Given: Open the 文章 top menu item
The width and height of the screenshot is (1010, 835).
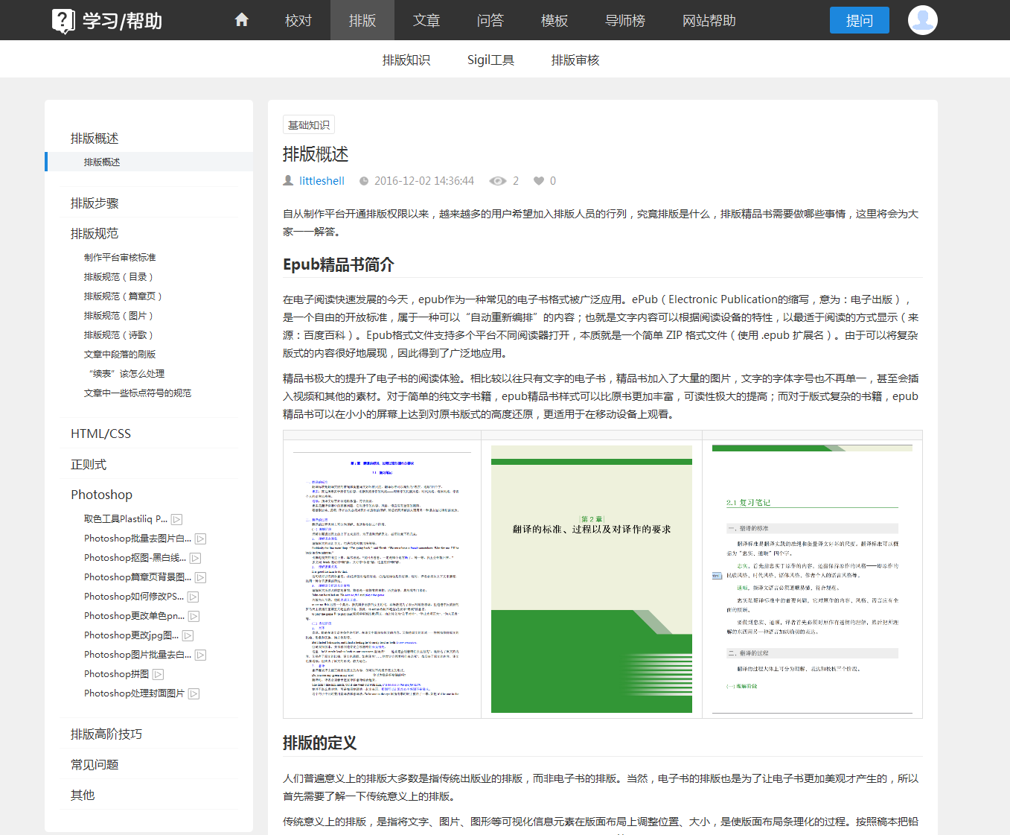Looking at the screenshot, I should [426, 20].
